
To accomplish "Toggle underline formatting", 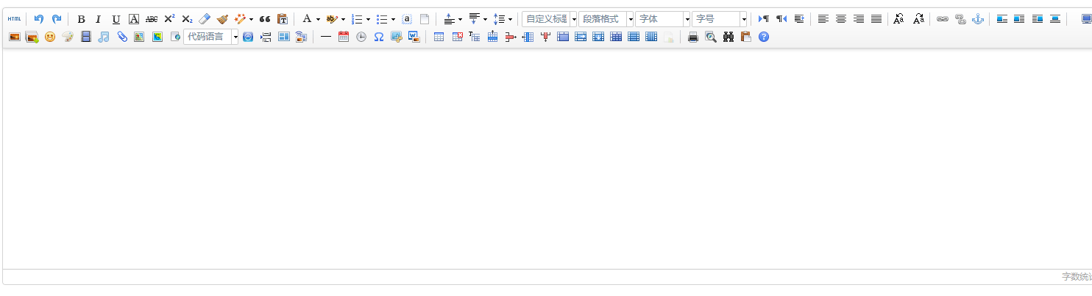I will [x=116, y=19].
